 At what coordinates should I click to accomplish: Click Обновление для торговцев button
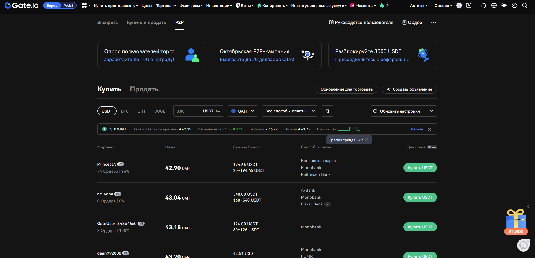click(346, 89)
